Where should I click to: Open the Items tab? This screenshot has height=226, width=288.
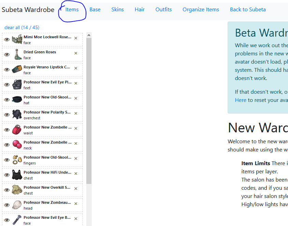(x=72, y=10)
